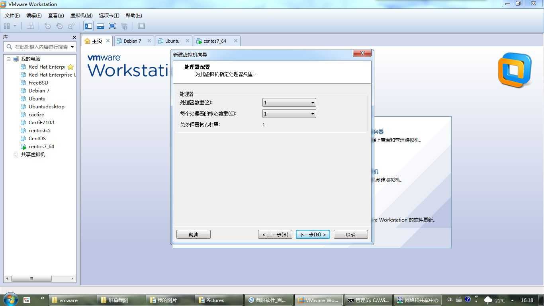
Task: Open the 截屏软件 browser taskbar item
Action: [269, 300]
